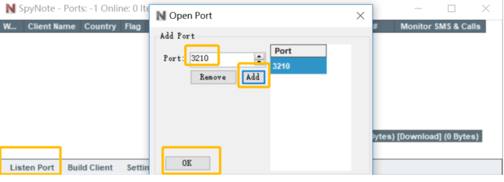Click the Country column header
The height and width of the screenshot is (182, 504).
100,27
